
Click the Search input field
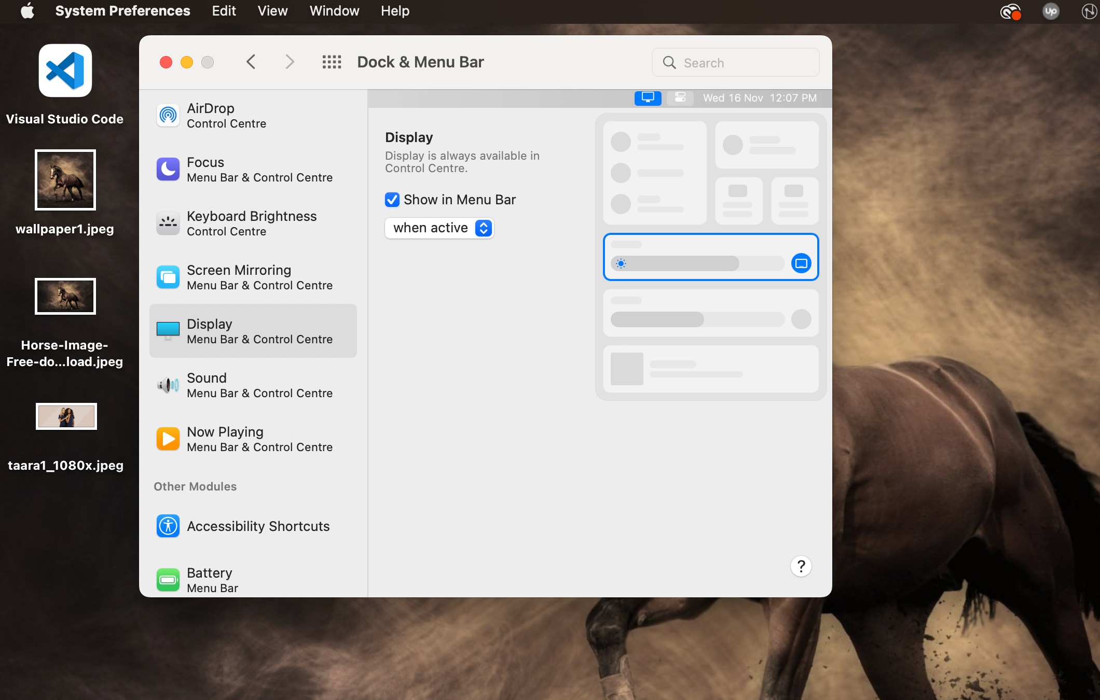click(x=735, y=62)
